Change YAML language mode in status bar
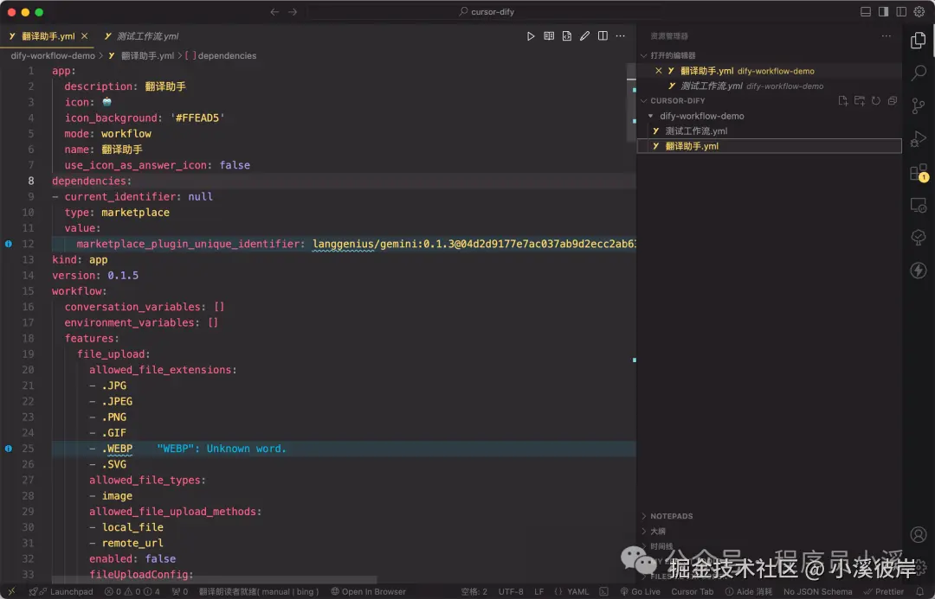This screenshot has width=935, height=599. coord(577,591)
